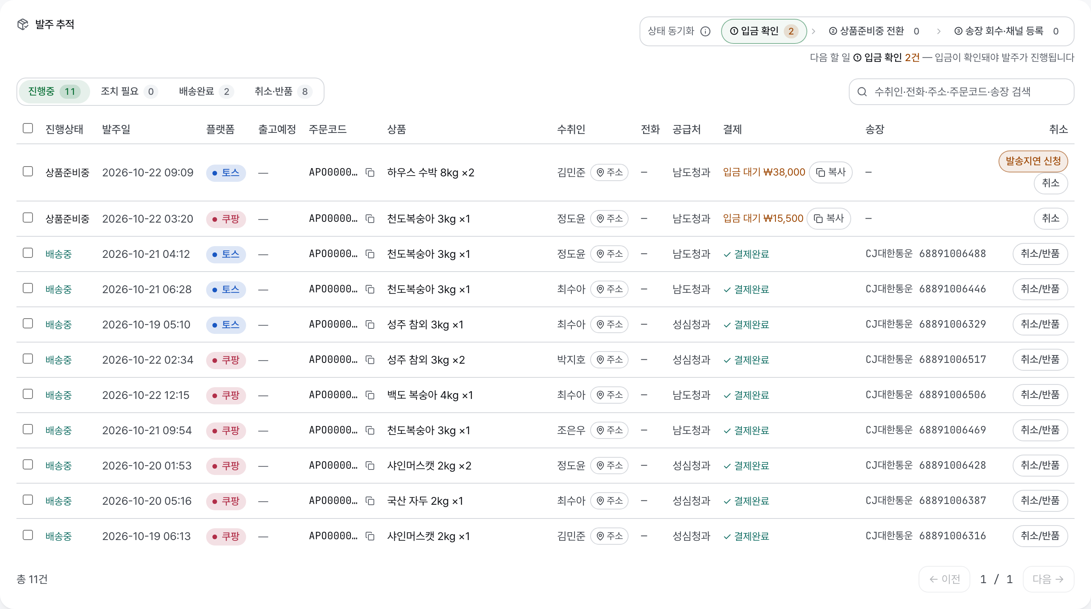The width and height of the screenshot is (1091, 609).
Task: Copy order code in 2026-10-21 09:54 row
Action: 370,430
